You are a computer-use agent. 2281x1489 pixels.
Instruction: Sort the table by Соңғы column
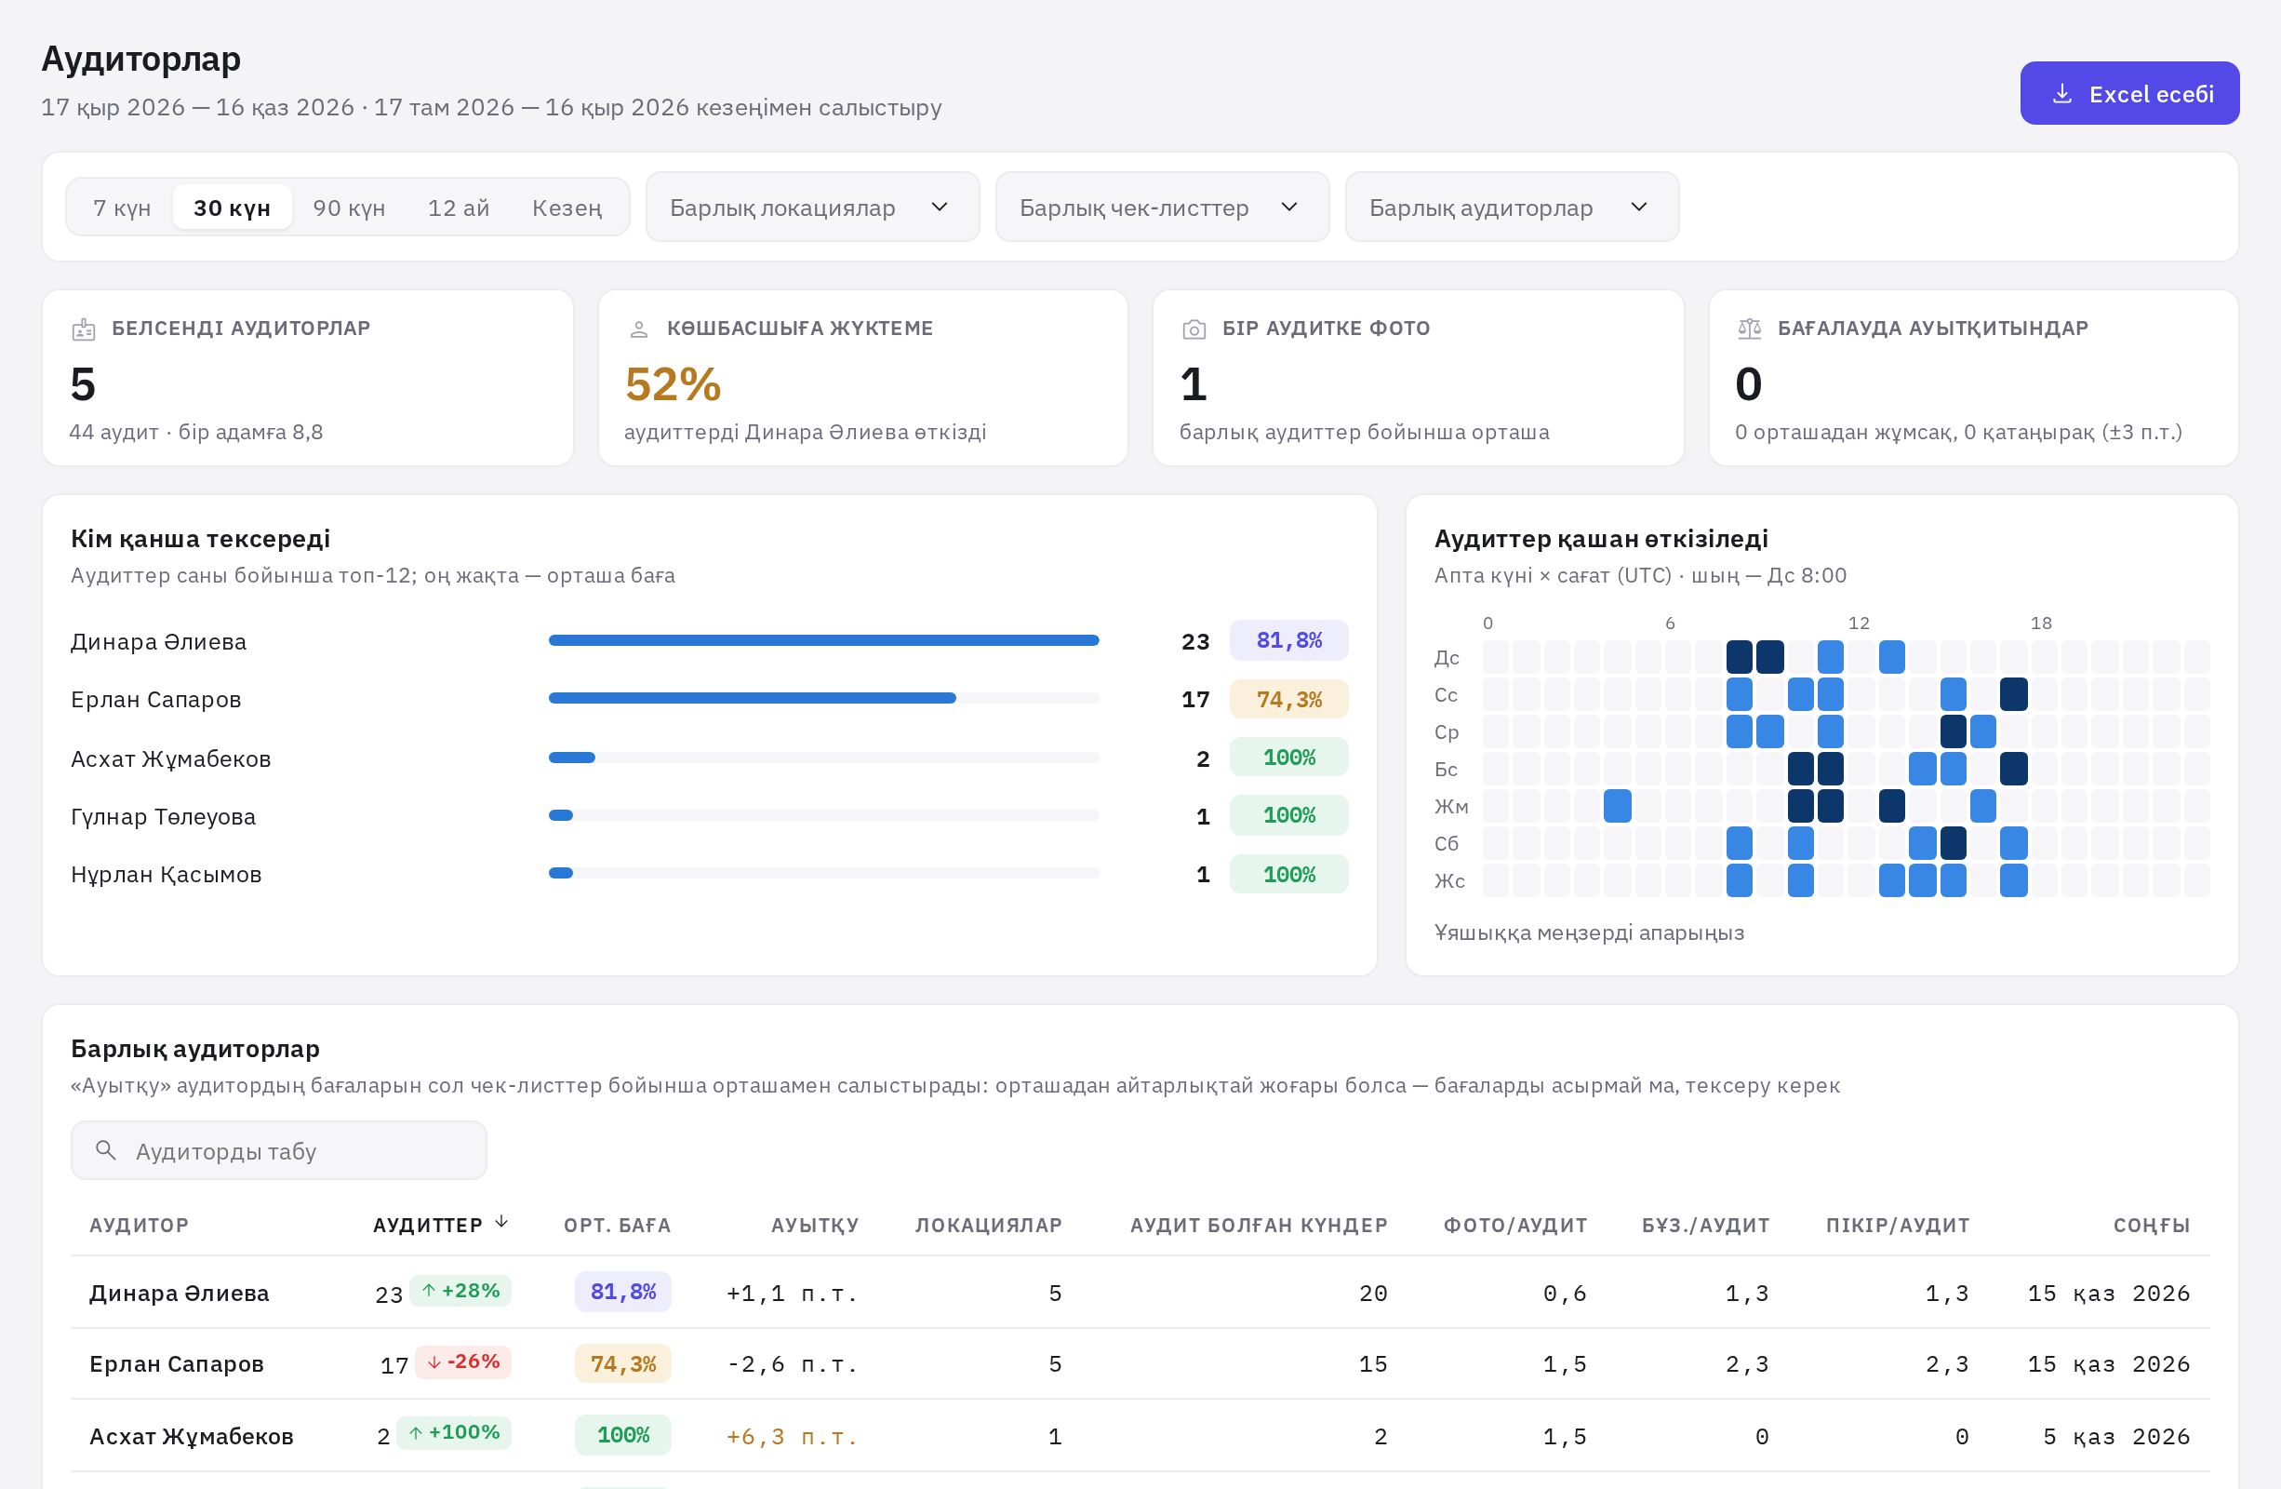(2152, 1226)
